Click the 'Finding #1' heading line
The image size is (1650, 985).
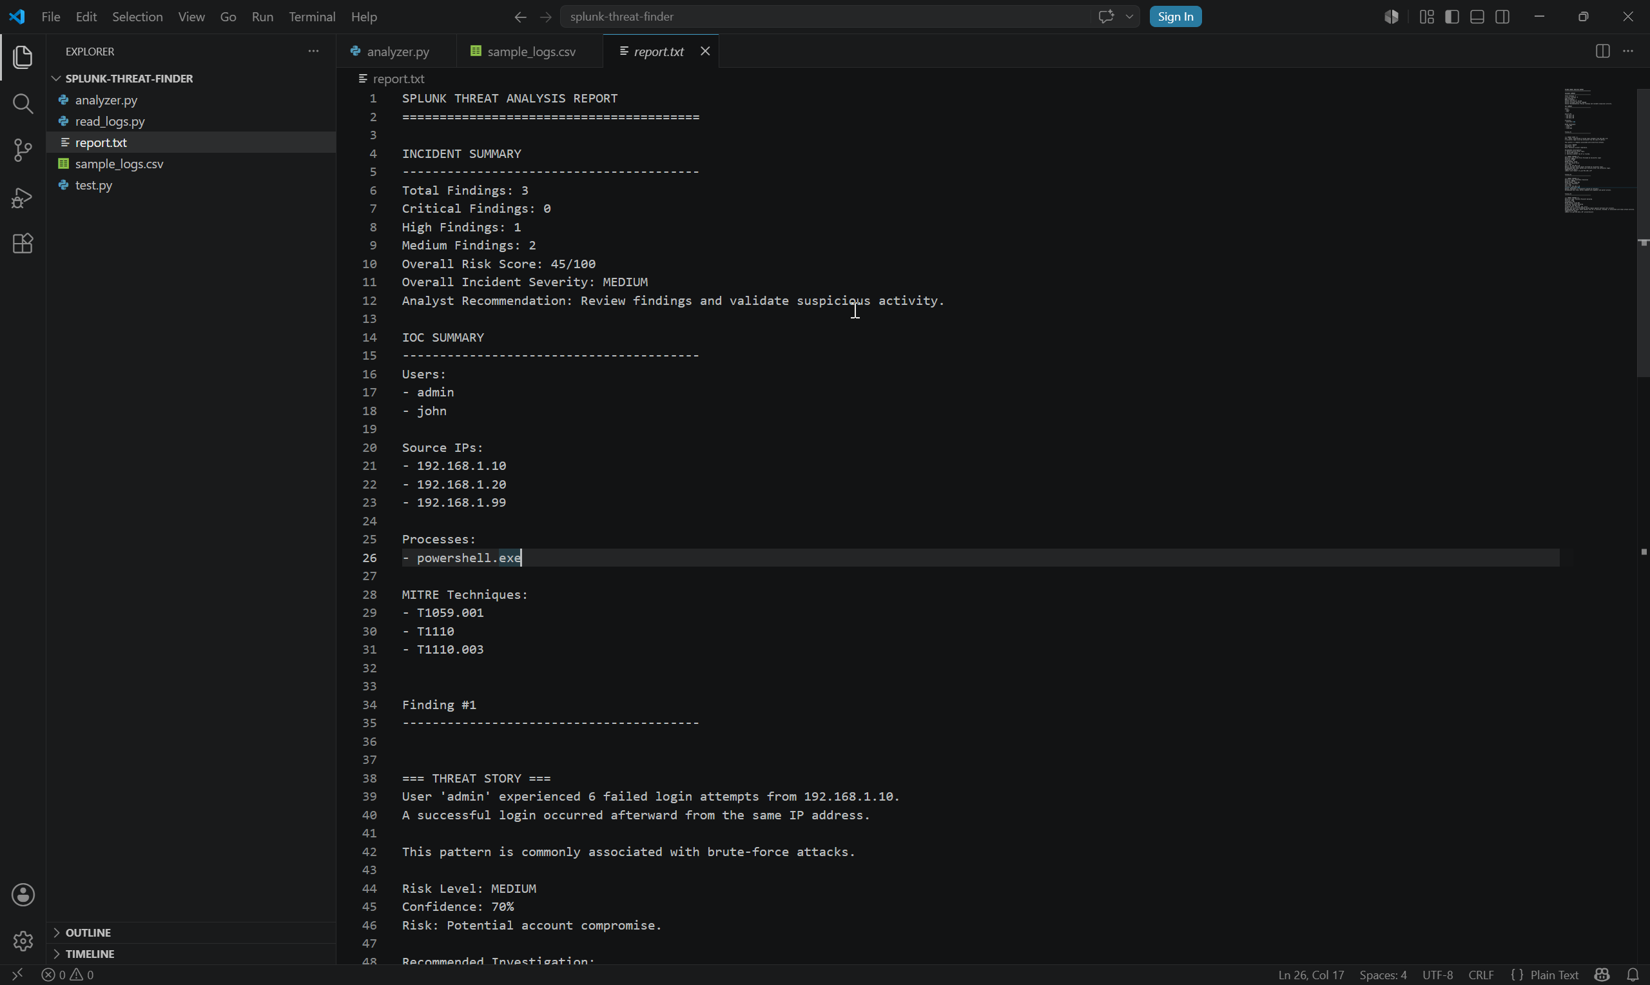point(438,705)
